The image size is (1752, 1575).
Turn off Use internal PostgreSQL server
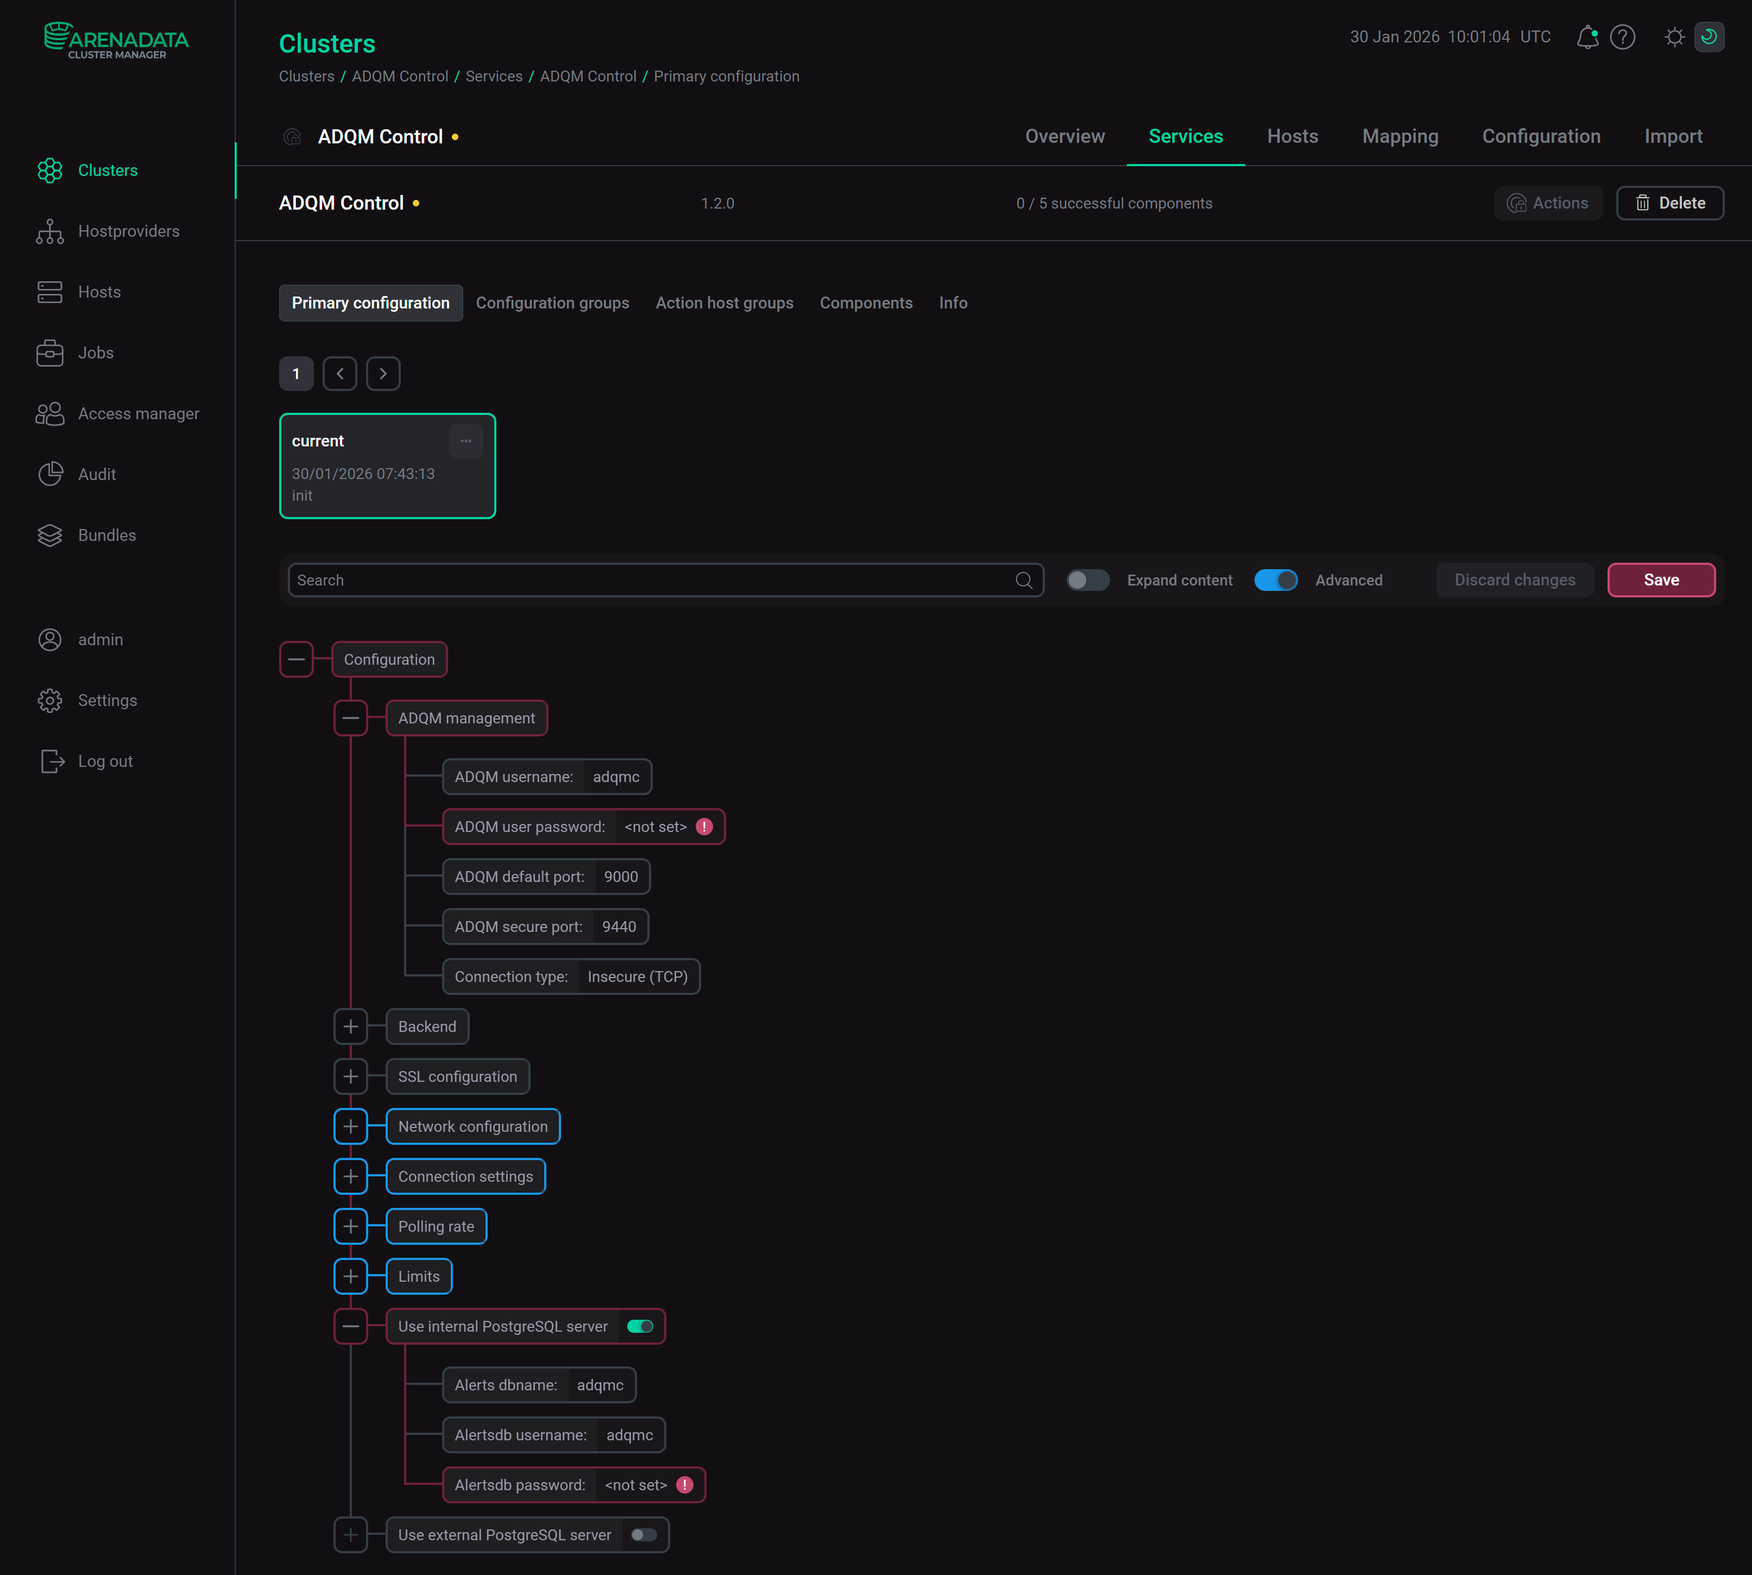(640, 1326)
